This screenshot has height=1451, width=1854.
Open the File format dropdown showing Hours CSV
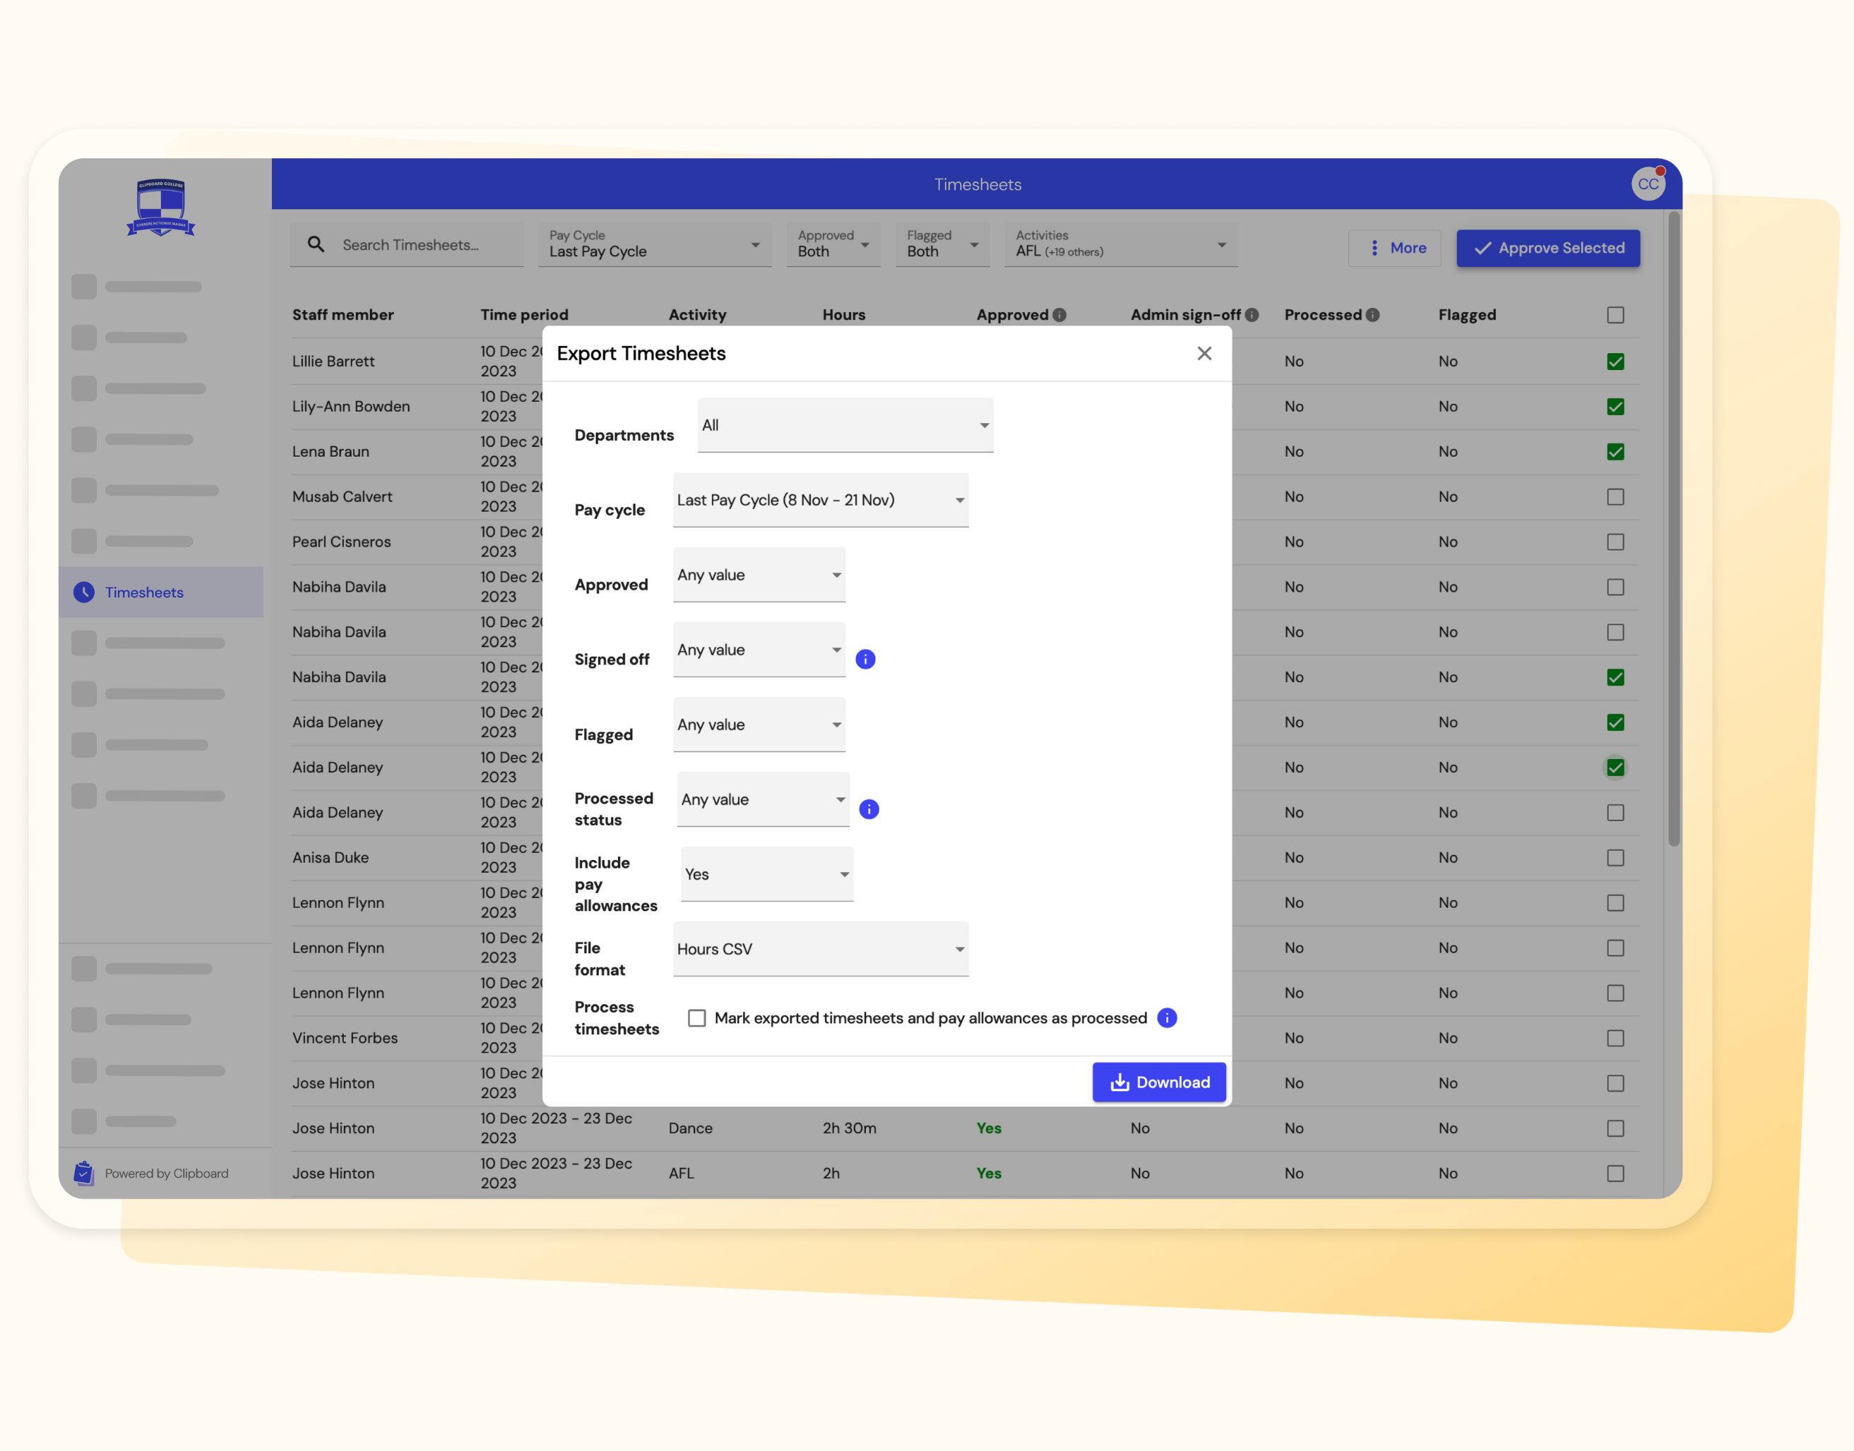pyautogui.click(x=819, y=949)
